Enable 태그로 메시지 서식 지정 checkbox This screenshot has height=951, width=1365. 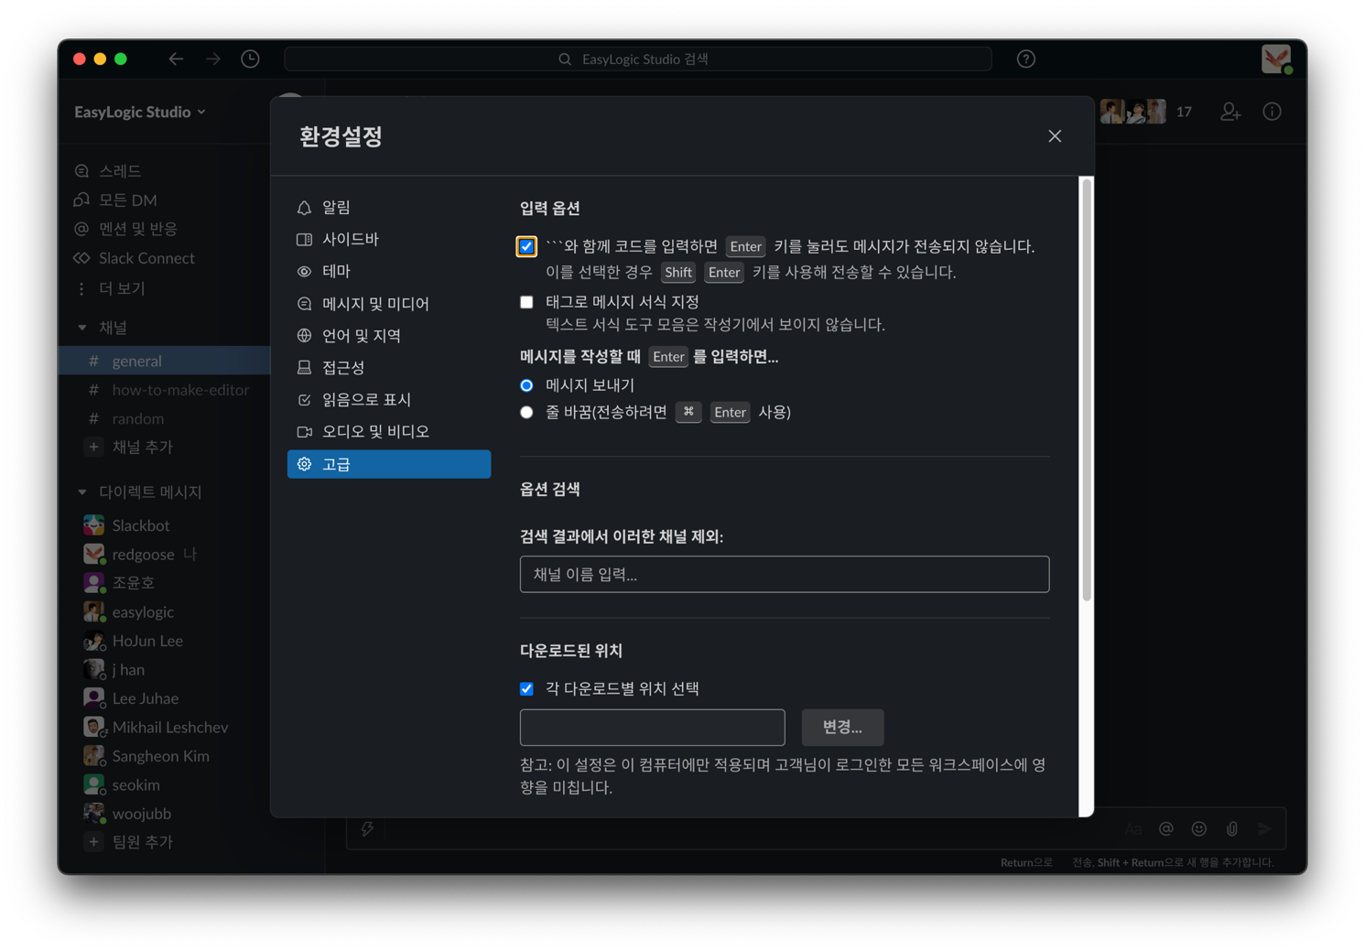point(526,301)
